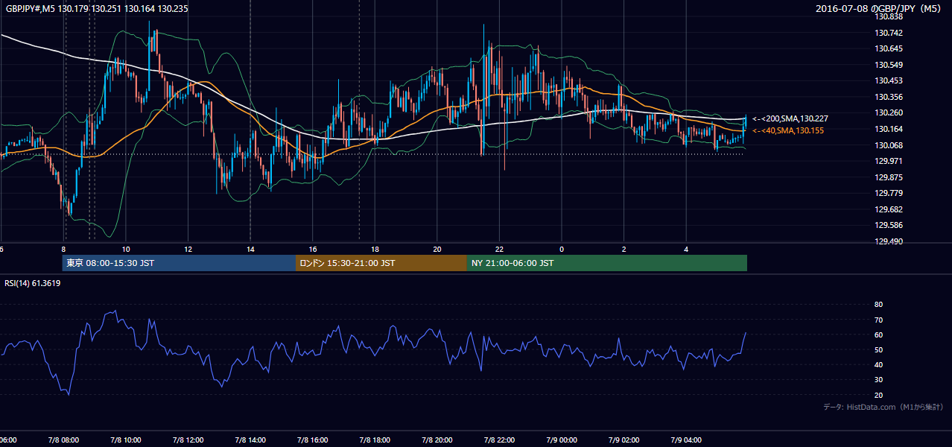The image size is (952, 447).
Task: Click the 7/8 20:00 time axis label
Action: tap(437, 440)
